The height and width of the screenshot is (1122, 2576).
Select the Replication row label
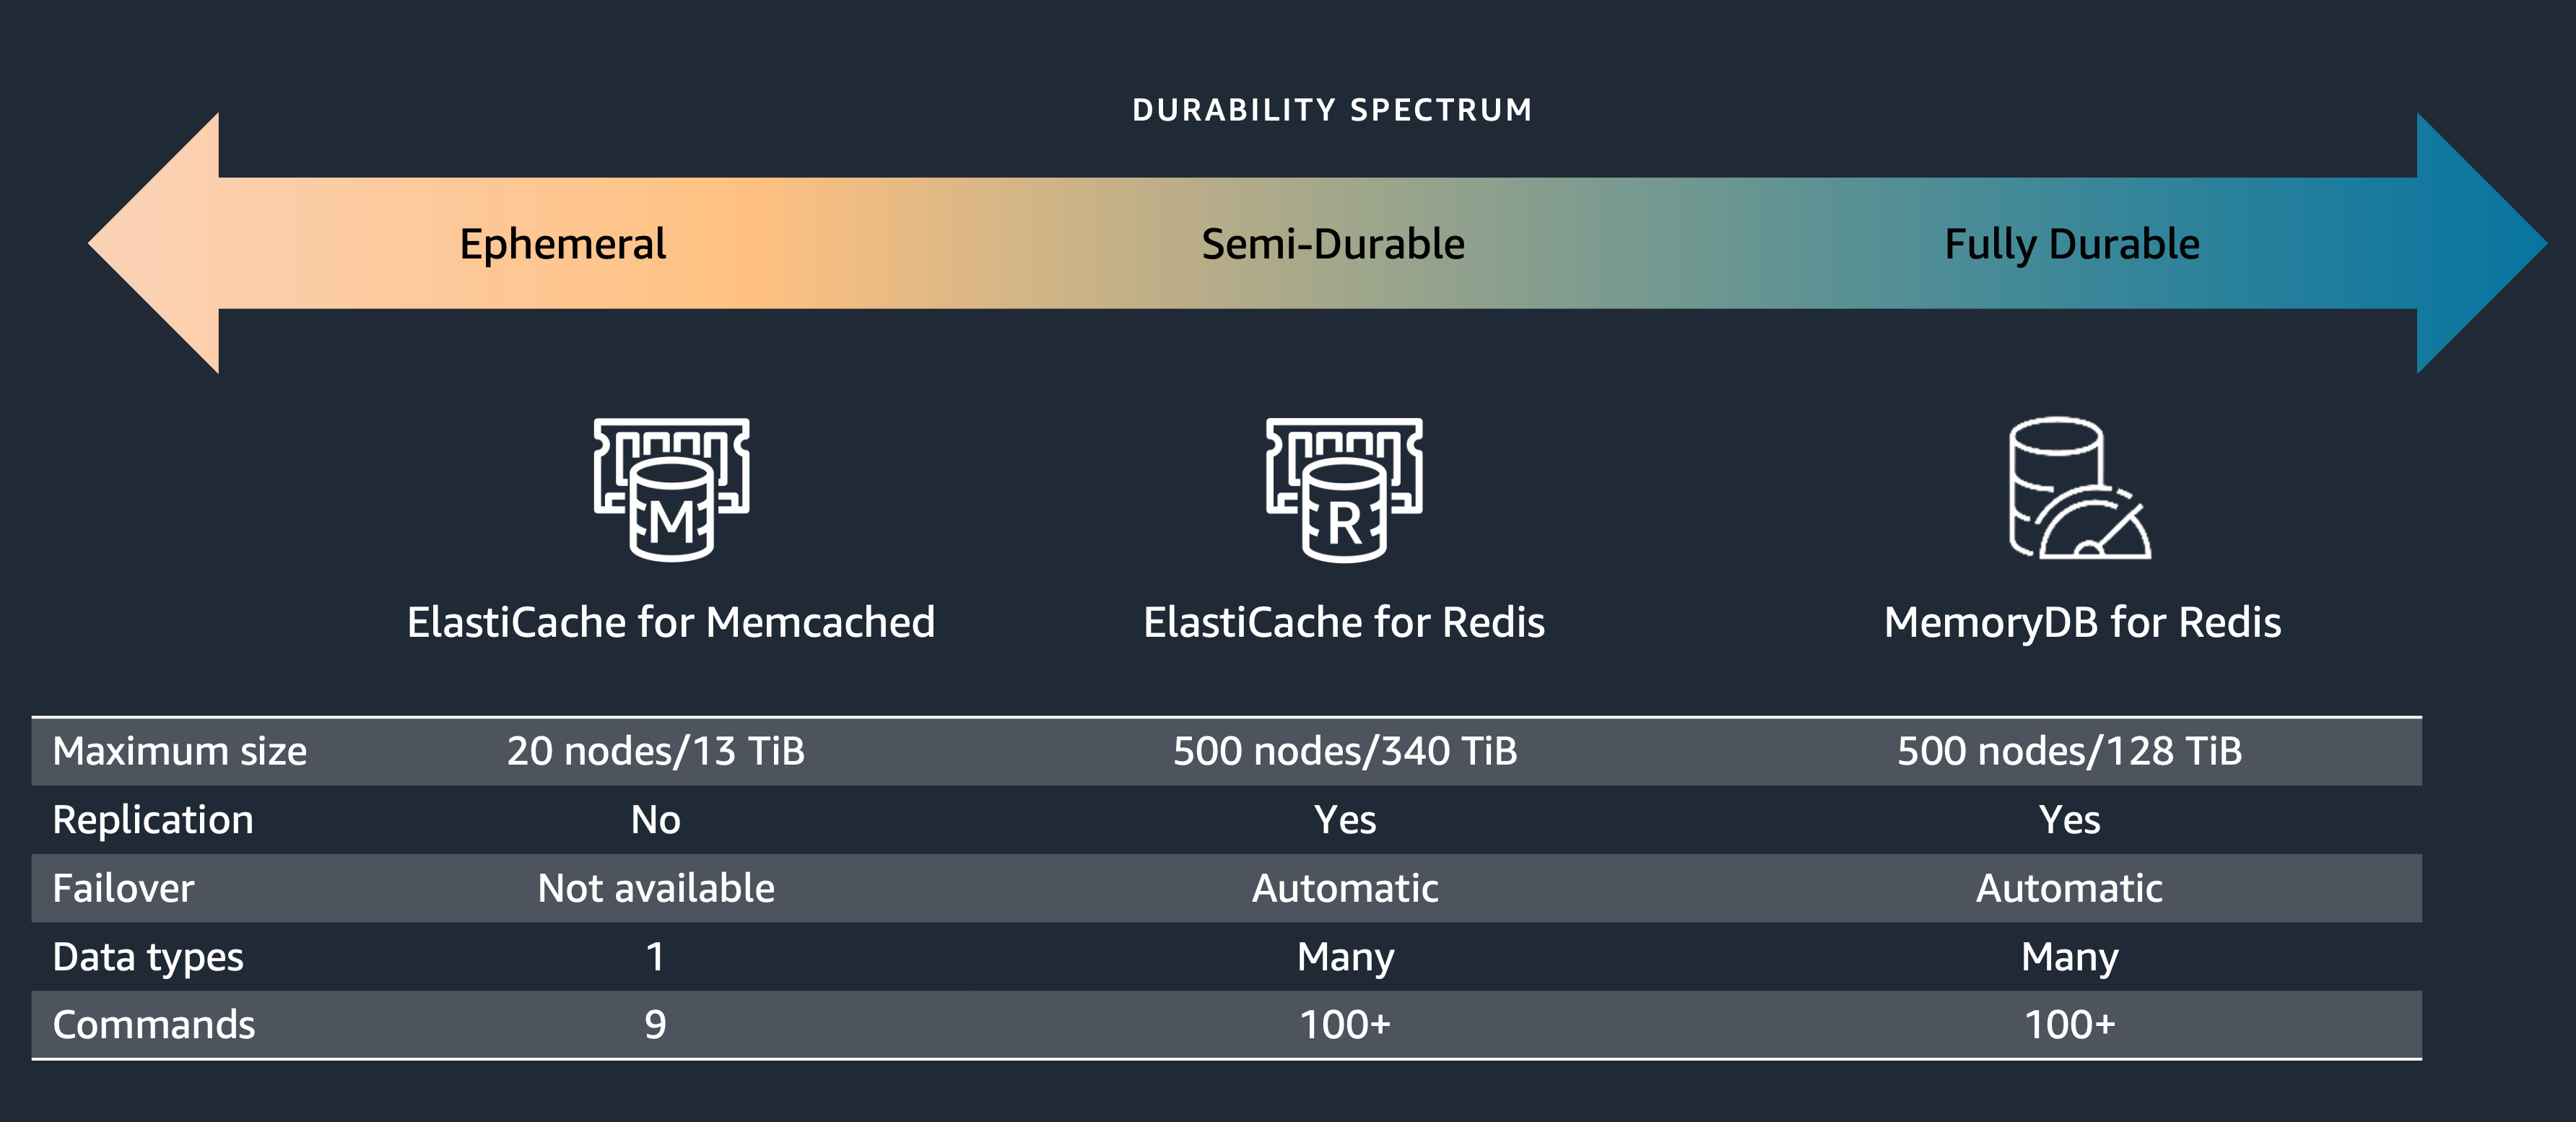153,821
